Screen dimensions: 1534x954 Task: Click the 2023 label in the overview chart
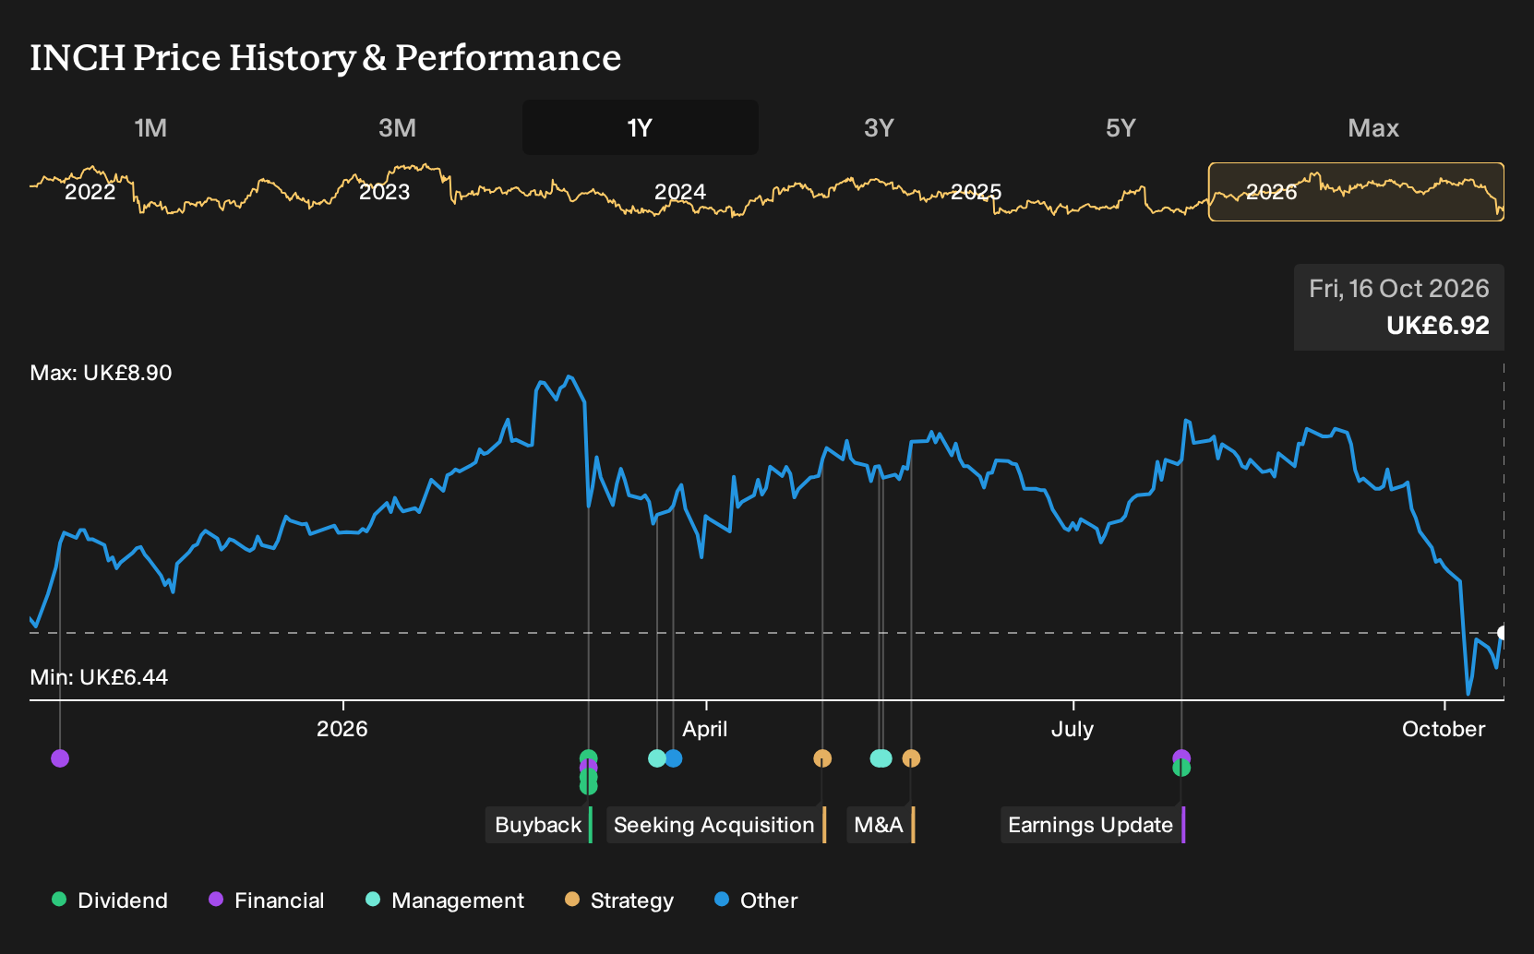click(385, 192)
